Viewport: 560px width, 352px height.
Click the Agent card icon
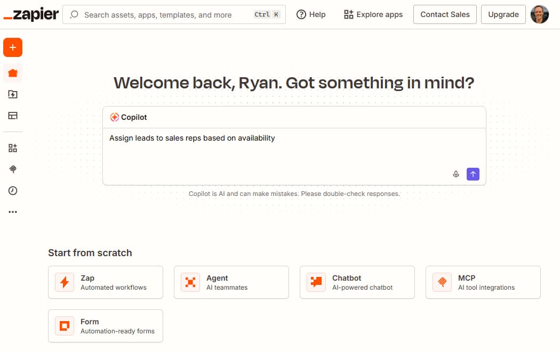point(190,282)
